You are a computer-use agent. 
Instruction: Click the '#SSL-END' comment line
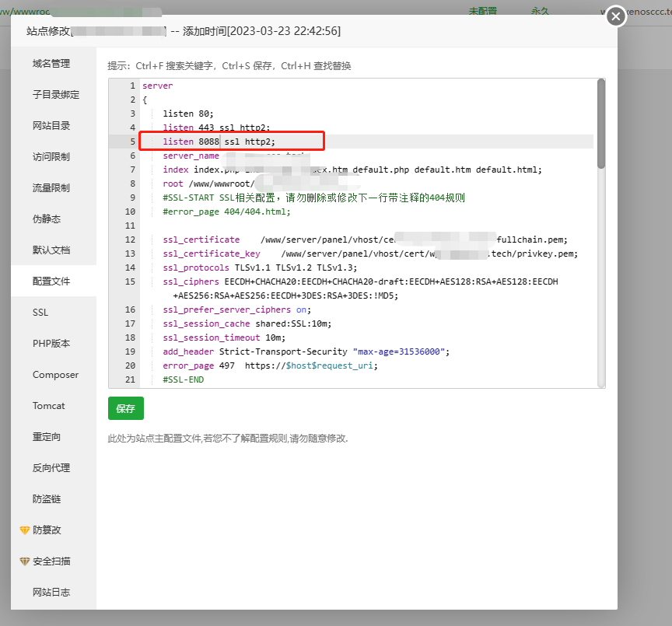pos(183,379)
